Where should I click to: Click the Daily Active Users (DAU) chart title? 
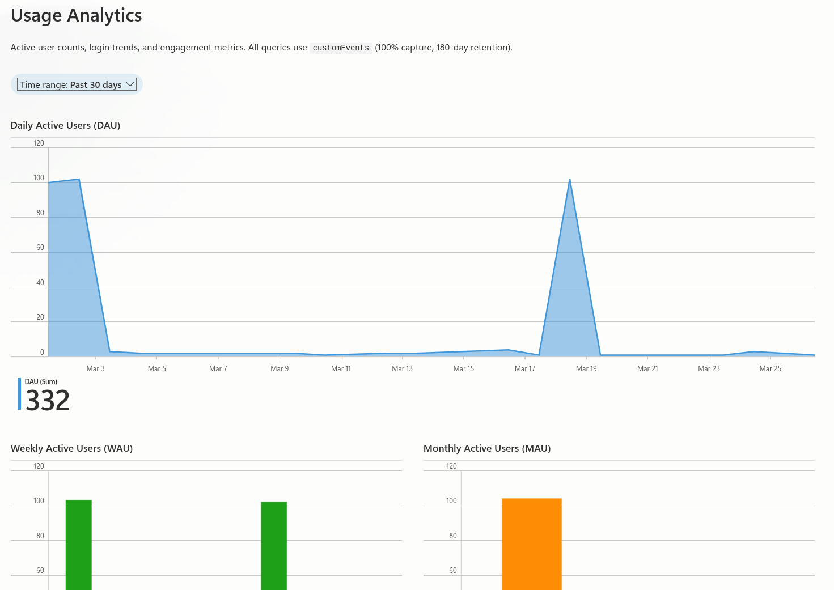click(65, 125)
